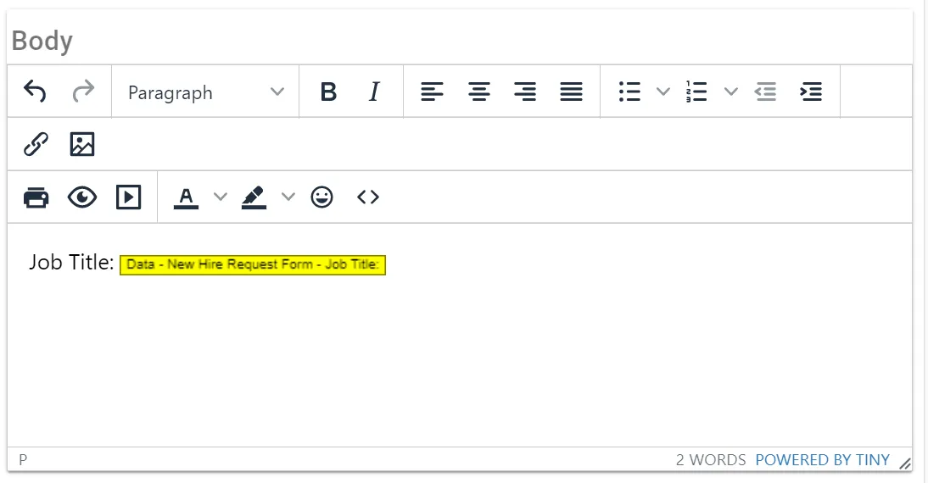Expand the numbered list style dropdown arrow
The image size is (928, 483).
[730, 92]
